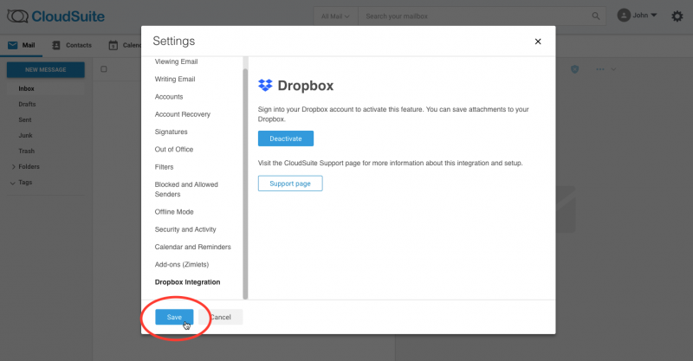
Task: Select Viewing Email settings section
Action: click(176, 61)
